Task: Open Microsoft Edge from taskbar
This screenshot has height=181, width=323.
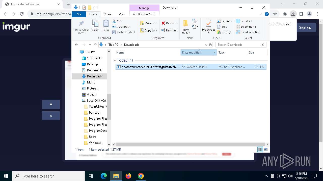Action: tap(104, 176)
